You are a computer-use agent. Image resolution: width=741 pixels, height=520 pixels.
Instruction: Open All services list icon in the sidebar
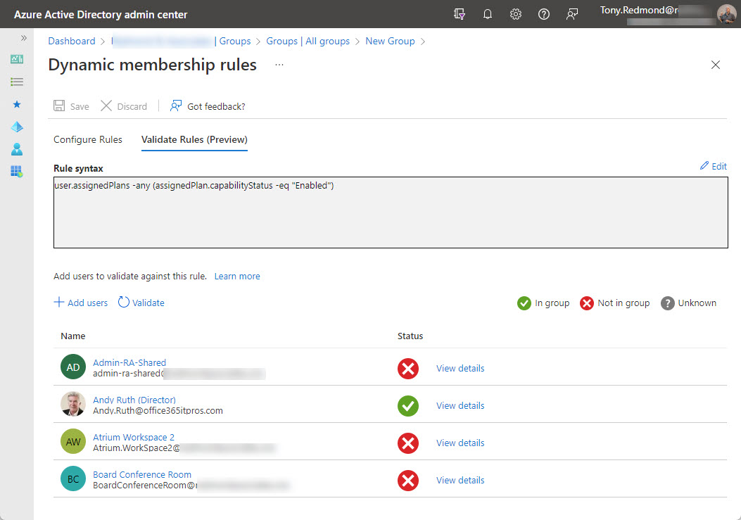(17, 82)
